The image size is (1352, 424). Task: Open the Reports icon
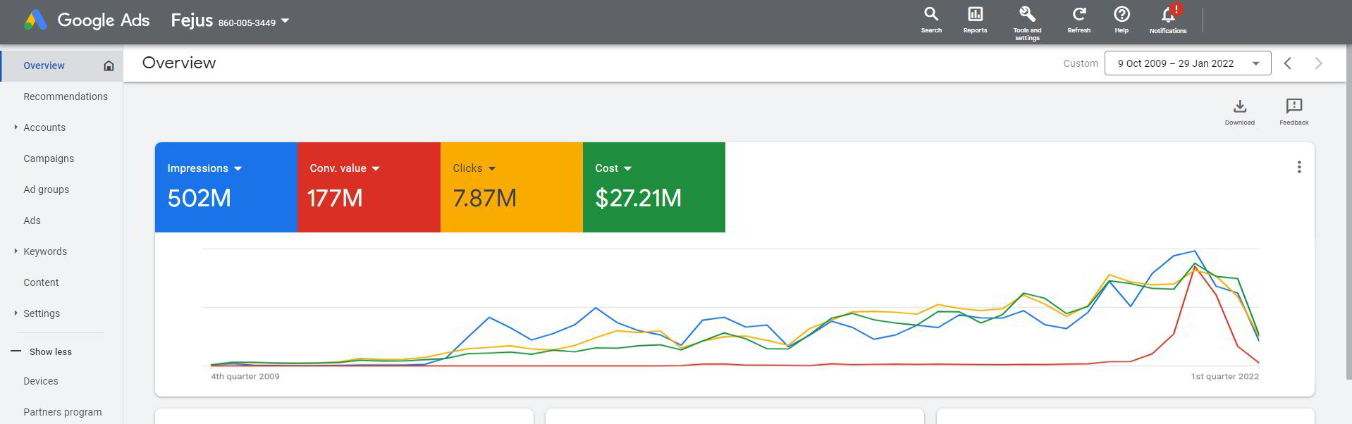point(975,20)
